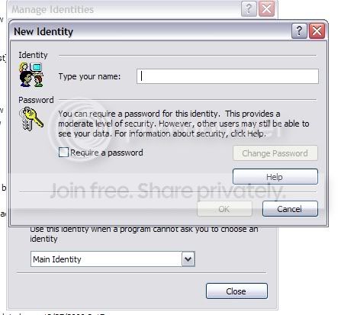Click the Identity people group icon
Viewport: 341px width, 315px height.
pyautogui.click(x=31, y=75)
